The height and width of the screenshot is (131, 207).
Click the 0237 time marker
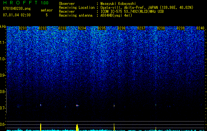coord(141,28)
